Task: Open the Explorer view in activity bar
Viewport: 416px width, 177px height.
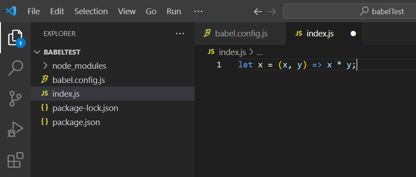Action: (x=16, y=38)
